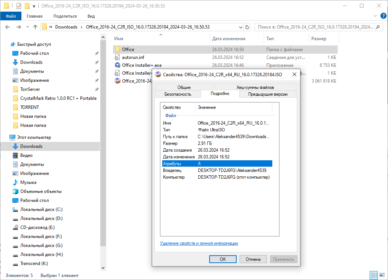Image resolution: width=388 pixels, height=280 pixels.
Task: Switch to details view icon in status bar
Action: coord(373,275)
